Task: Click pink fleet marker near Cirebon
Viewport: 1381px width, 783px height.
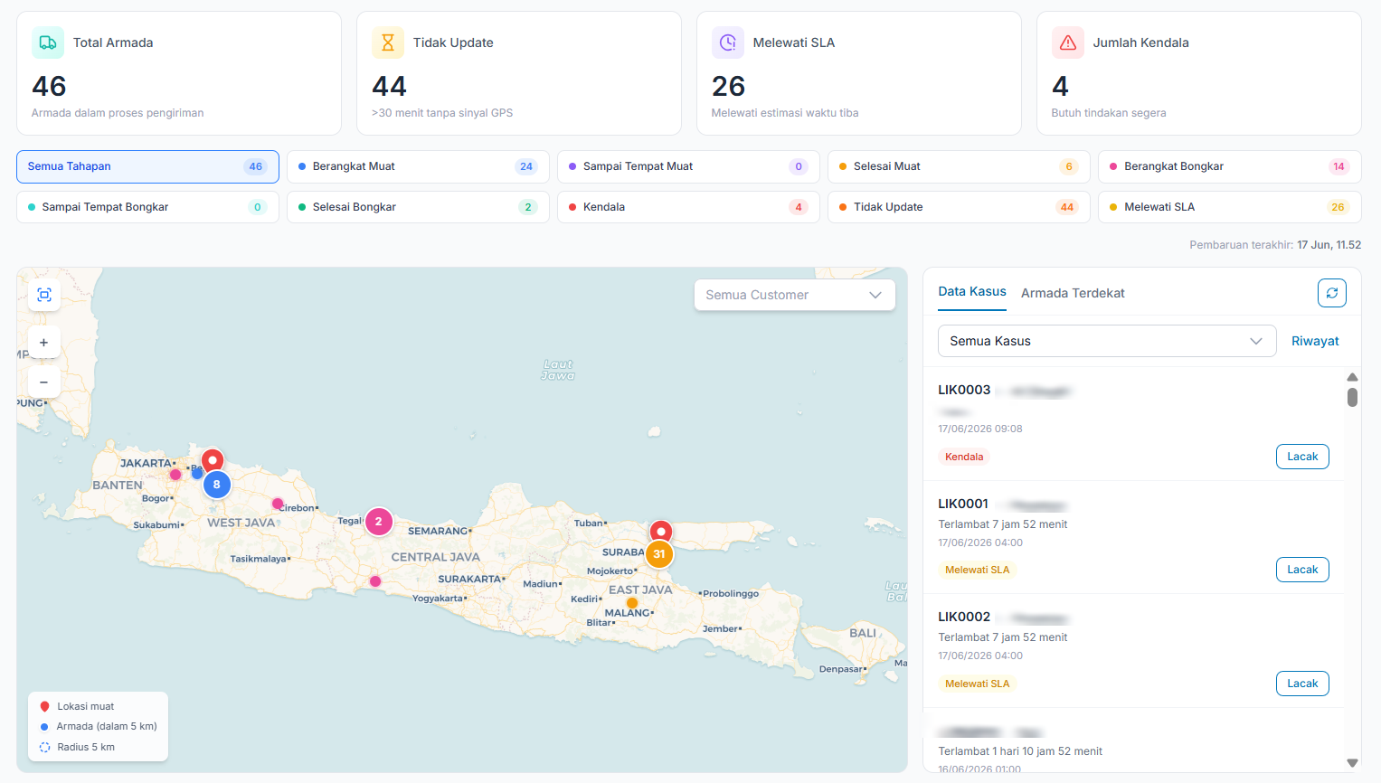Action: click(x=278, y=504)
